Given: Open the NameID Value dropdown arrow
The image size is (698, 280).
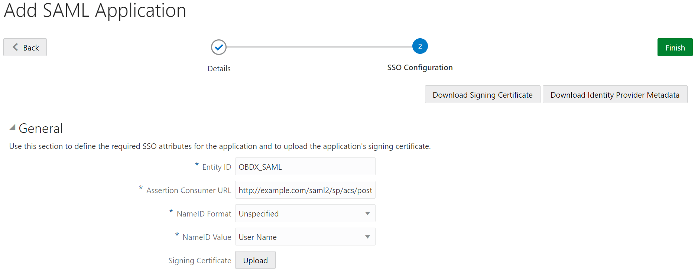Looking at the screenshot, I should (367, 237).
